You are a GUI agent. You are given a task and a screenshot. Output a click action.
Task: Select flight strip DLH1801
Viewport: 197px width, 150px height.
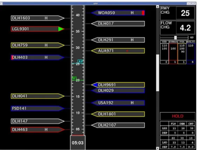coord(118,114)
